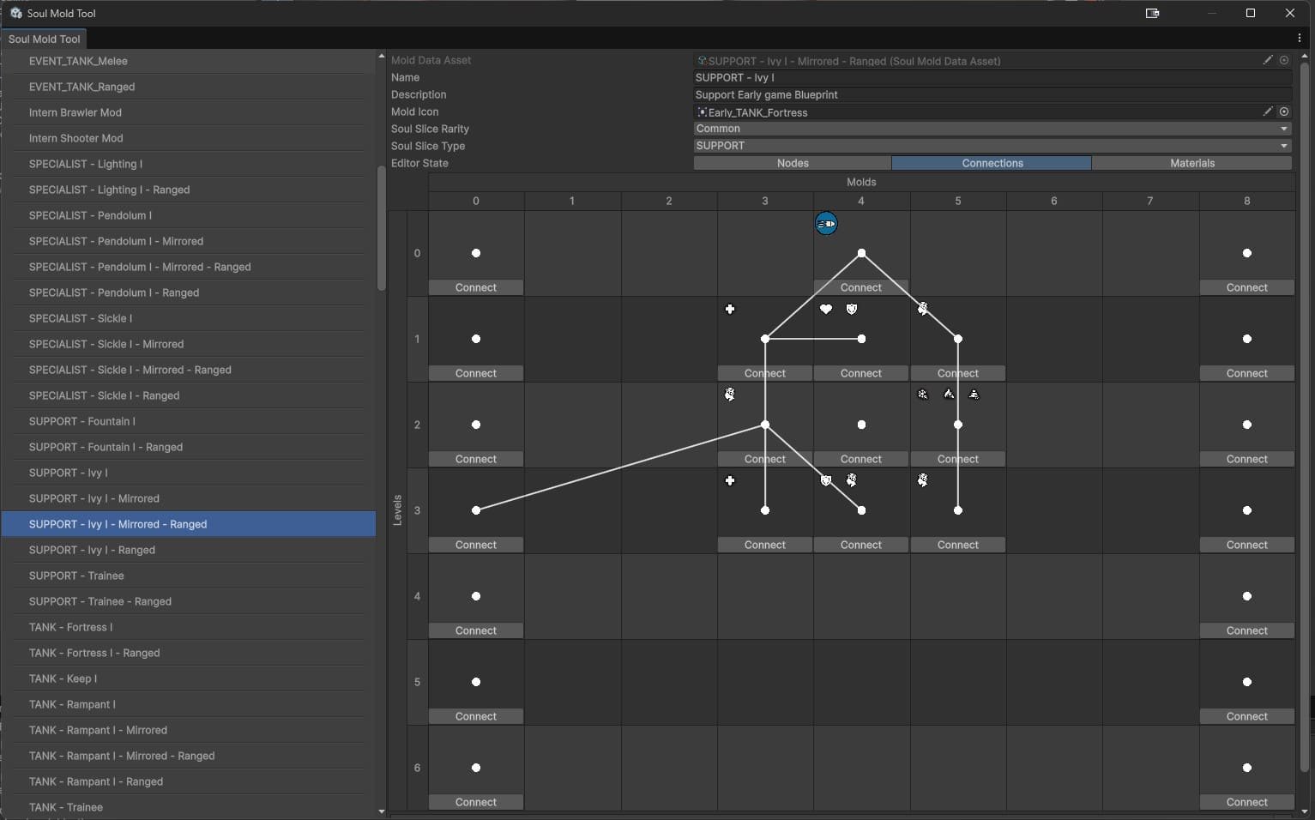This screenshot has width=1315, height=820.
Task: Click the third icon in level 2, mold 5
Action: click(974, 395)
